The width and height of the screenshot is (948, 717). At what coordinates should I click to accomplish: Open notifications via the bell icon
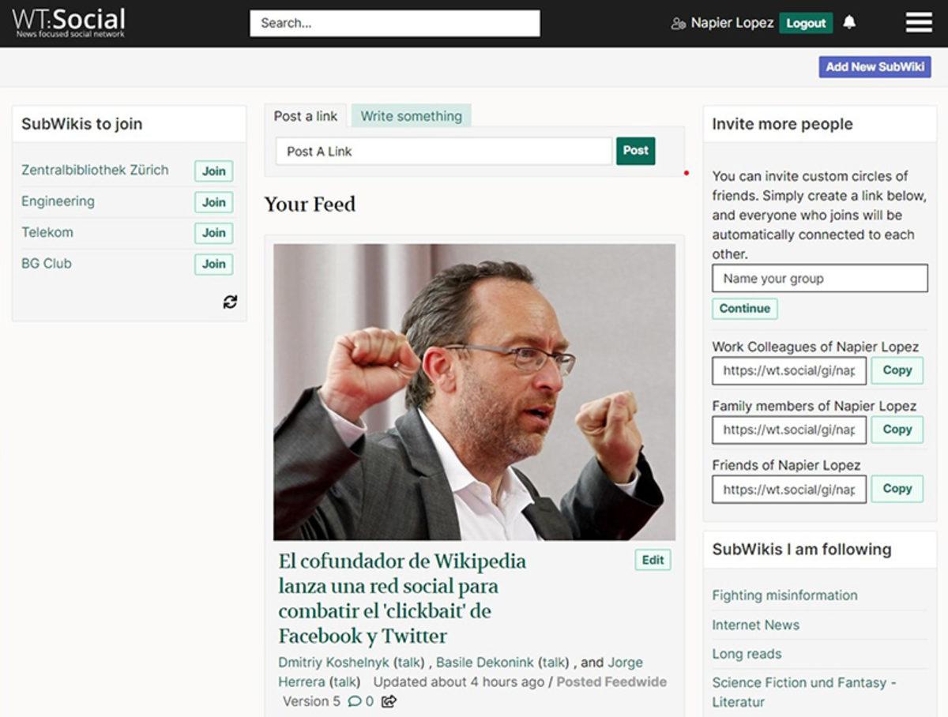point(850,23)
